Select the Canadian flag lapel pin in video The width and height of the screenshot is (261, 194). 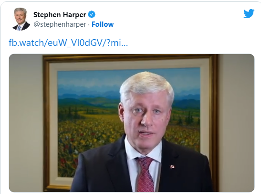(172, 167)
